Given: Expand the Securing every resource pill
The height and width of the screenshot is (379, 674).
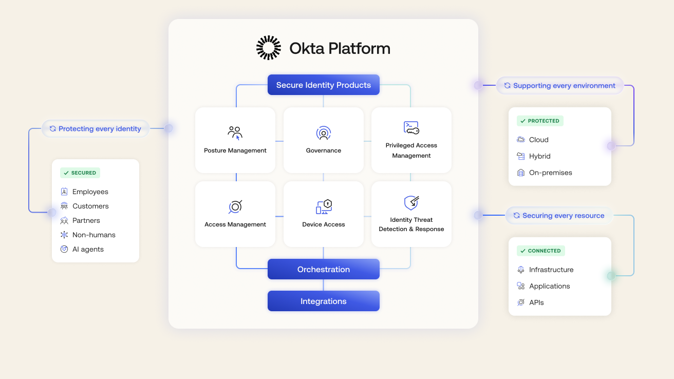Looking at the screenshot, I should (x=559, y=215).
